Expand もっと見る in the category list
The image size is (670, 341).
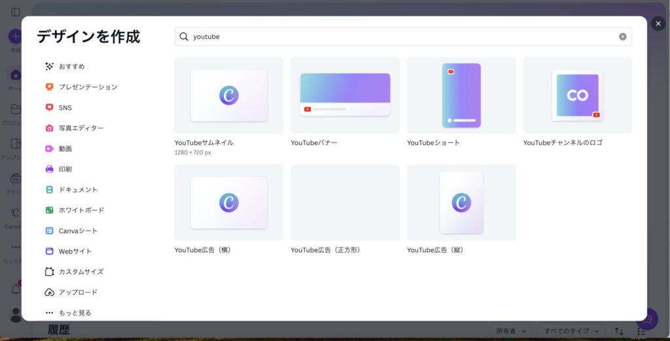pyautogui.click(x=75, y=313)
